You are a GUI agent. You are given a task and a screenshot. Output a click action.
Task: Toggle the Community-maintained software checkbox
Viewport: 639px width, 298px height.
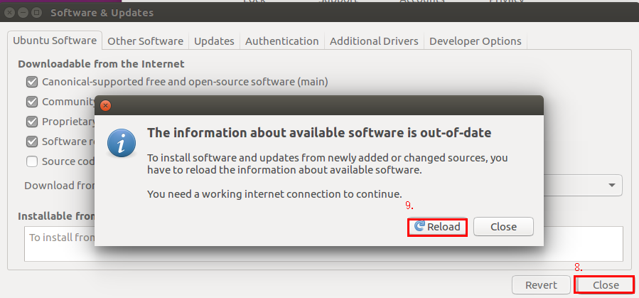click(x=32, y=102)
